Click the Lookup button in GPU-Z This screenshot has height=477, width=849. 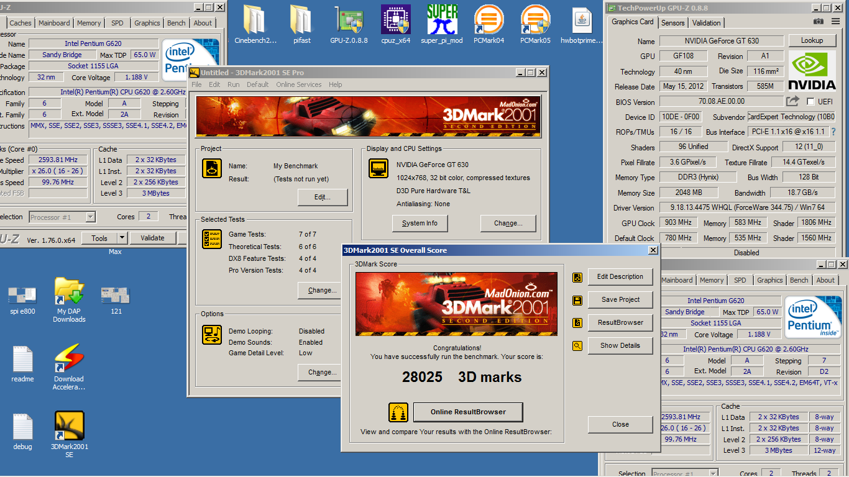[812, 40]
